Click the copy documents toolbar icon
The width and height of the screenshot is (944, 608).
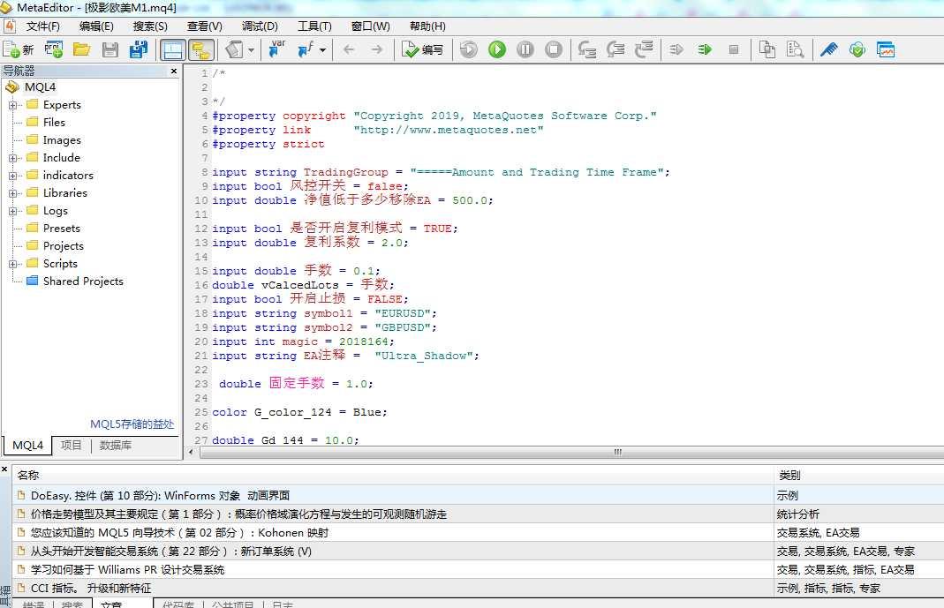767,49
